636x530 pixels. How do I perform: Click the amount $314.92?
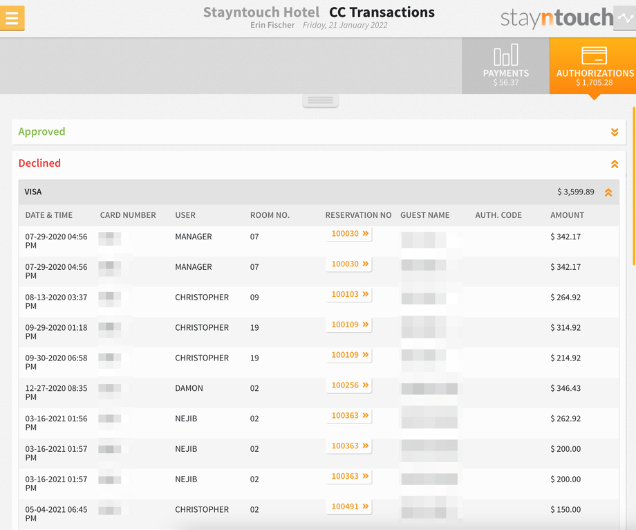point(565,328)
